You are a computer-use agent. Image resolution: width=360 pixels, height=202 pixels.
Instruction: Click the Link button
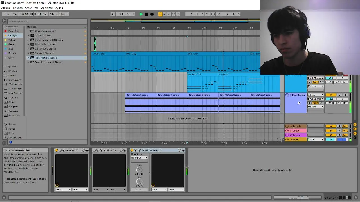[7, 14]
